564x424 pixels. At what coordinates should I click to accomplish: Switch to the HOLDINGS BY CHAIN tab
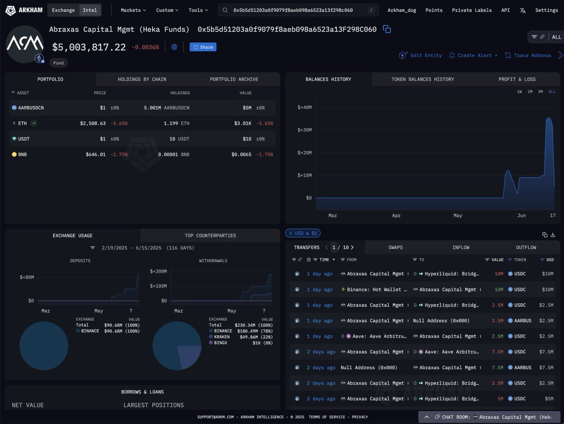pos(141,79)
